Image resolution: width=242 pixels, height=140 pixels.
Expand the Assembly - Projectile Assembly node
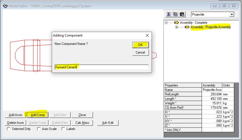pos(177,27)
